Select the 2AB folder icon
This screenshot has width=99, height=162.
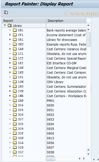(15, 101)
